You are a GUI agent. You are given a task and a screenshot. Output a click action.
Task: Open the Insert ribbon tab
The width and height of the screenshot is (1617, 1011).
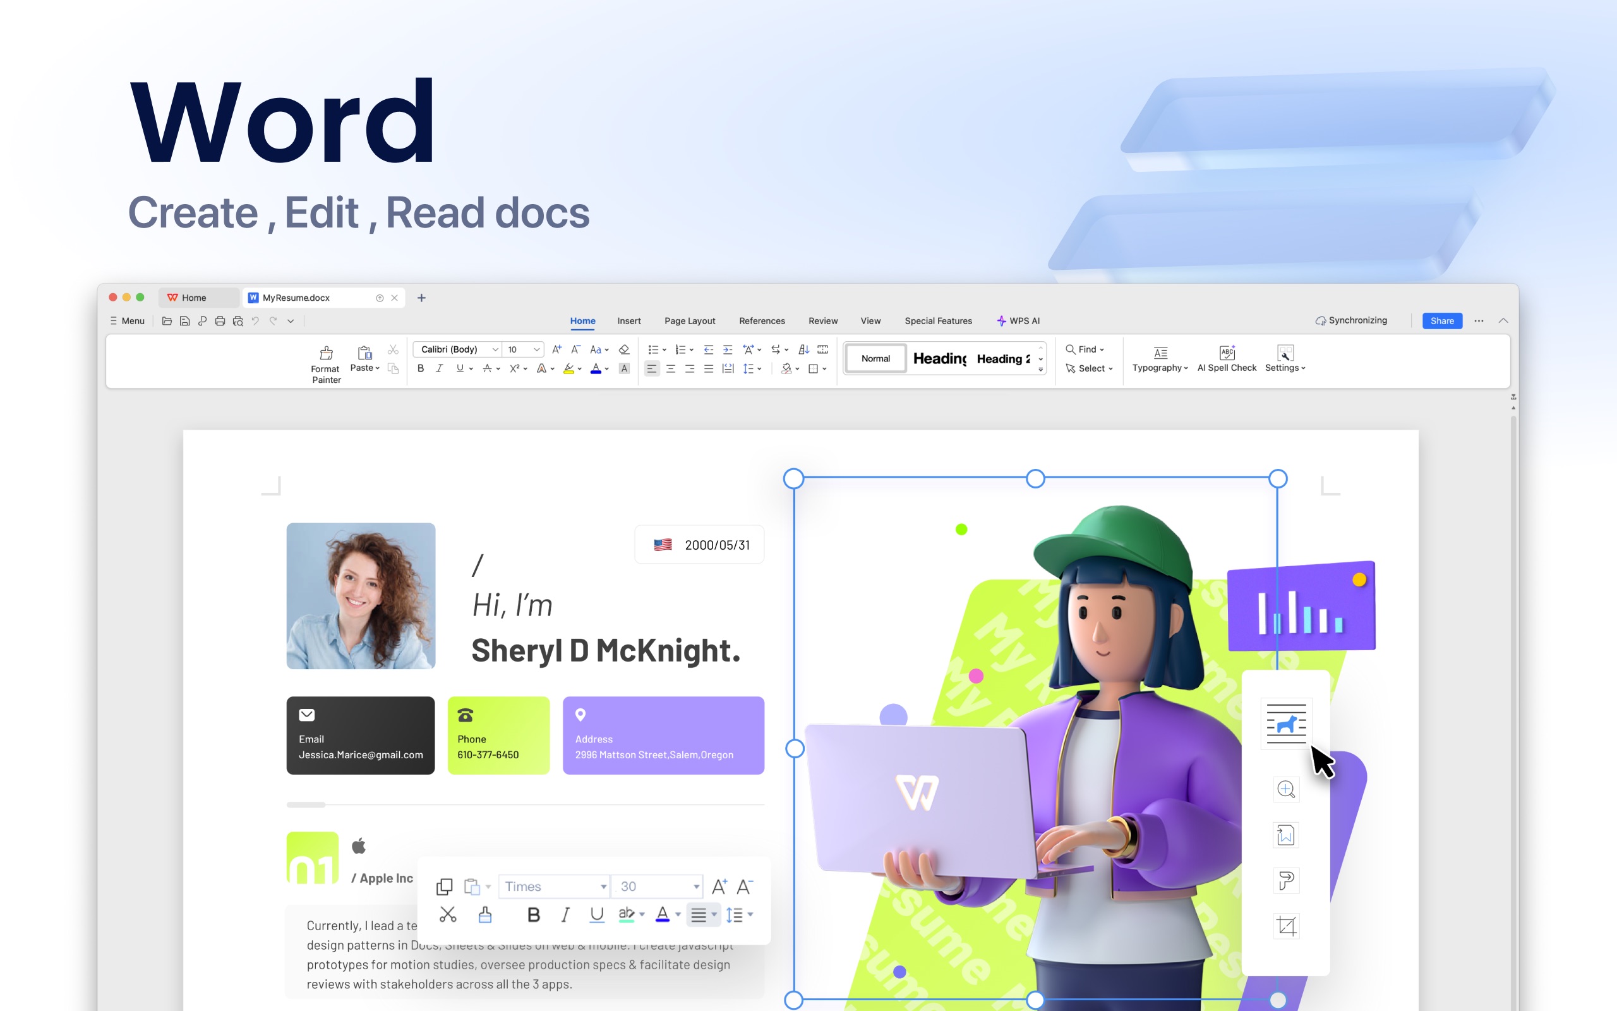(x=628, y=321)
